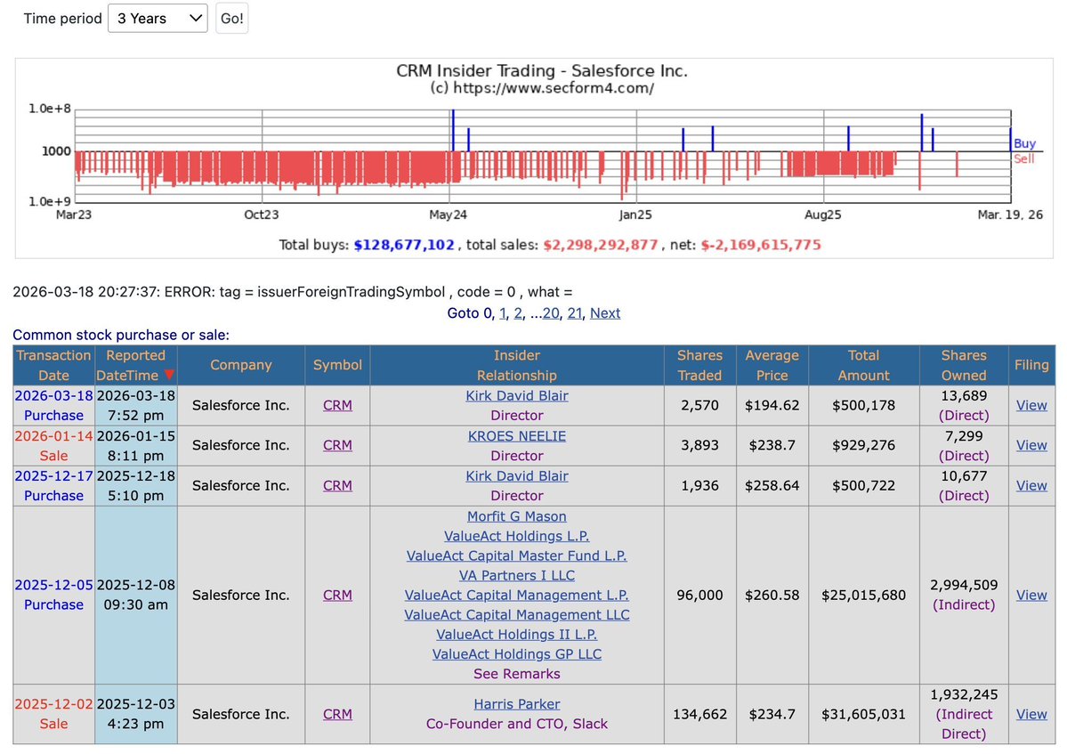Click the 2025-12-02 Sale transaction date cell
Viewport: 1067px width, 754px height.
pos(53,714)
